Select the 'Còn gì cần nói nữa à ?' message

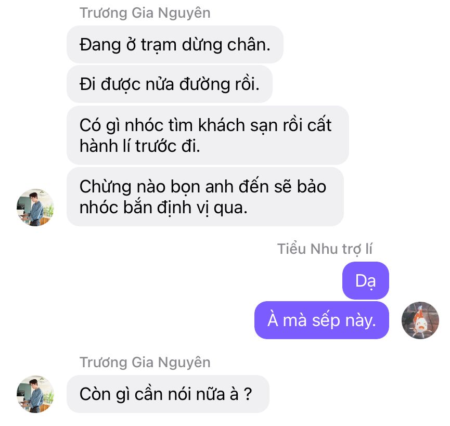[x=168, y=394]
